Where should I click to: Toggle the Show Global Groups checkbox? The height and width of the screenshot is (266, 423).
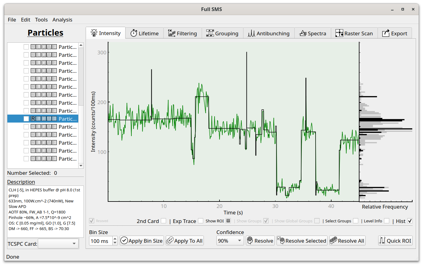point(317,221)
